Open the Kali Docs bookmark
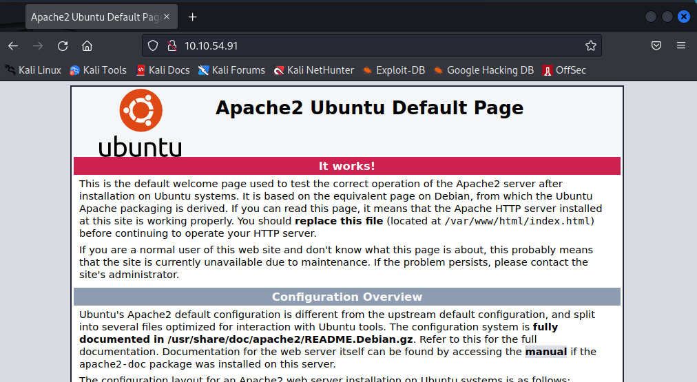This screenshot has height=382, width=697. pos(163,70)
